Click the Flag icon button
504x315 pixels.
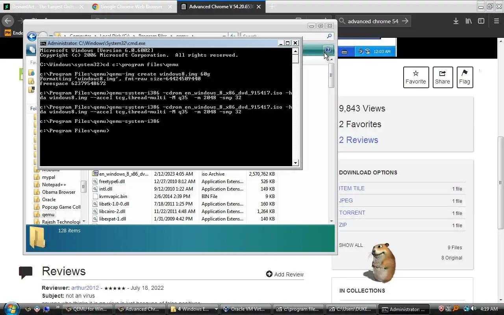(x=465, y=78)
